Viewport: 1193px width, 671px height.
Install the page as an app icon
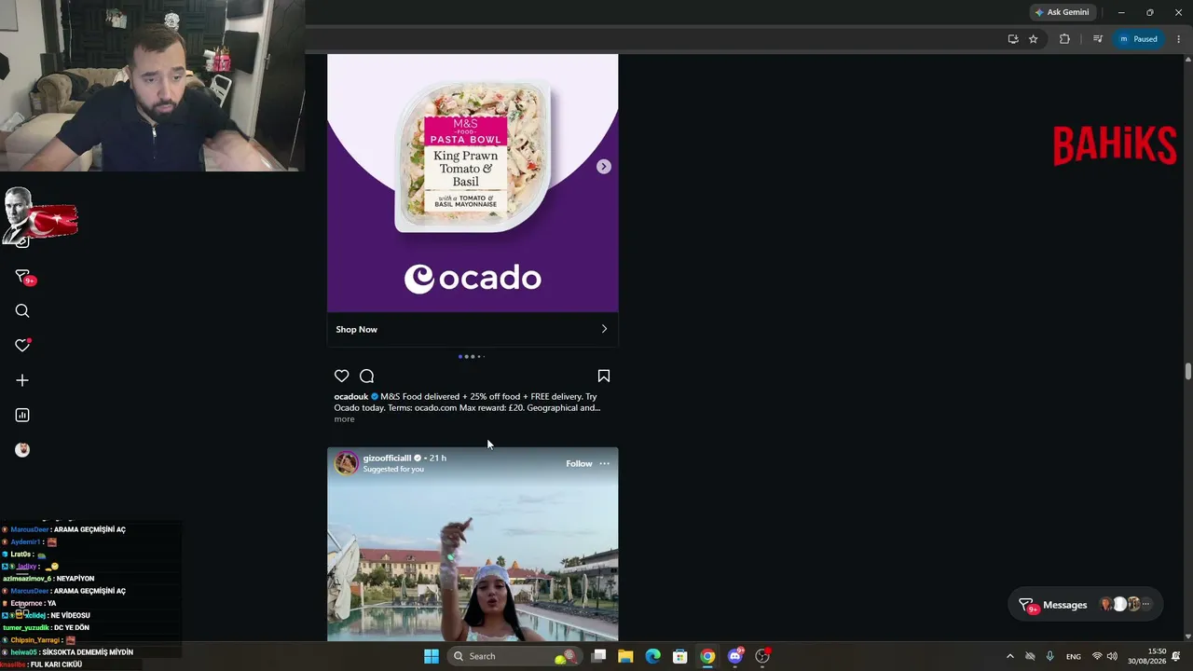1013,39
